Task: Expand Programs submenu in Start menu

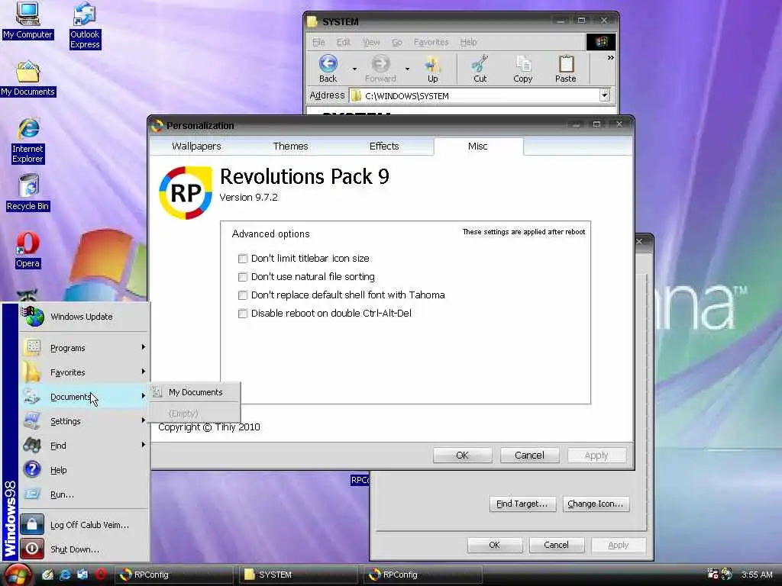Action: (84, 348)
